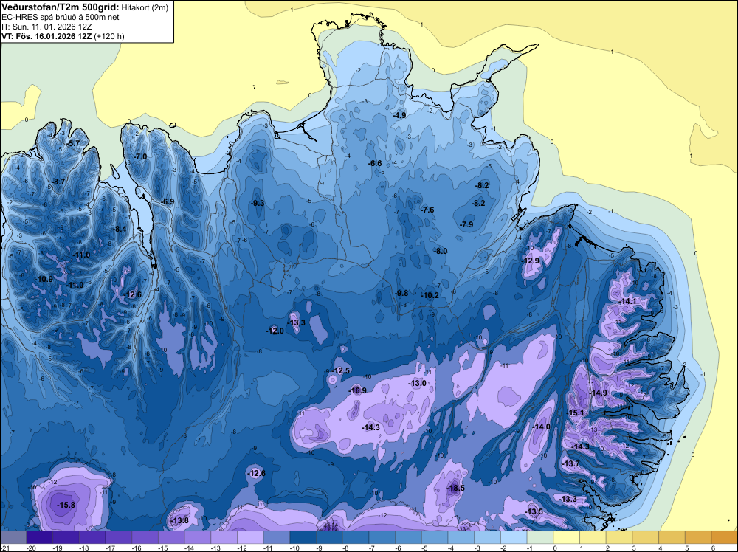Select the -8.7 temperature value
This screenshot has height=552, width=738.
(x=58, y=182)
